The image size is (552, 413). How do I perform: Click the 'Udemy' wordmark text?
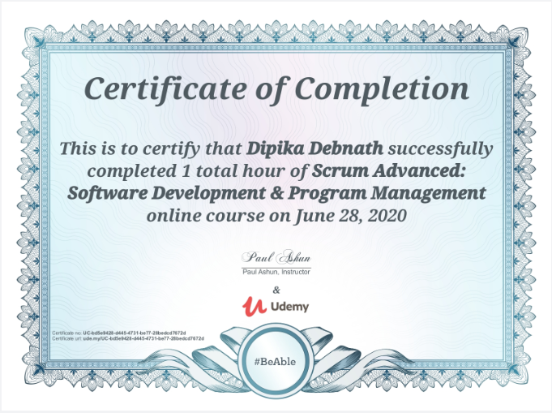tap(289, 307)
